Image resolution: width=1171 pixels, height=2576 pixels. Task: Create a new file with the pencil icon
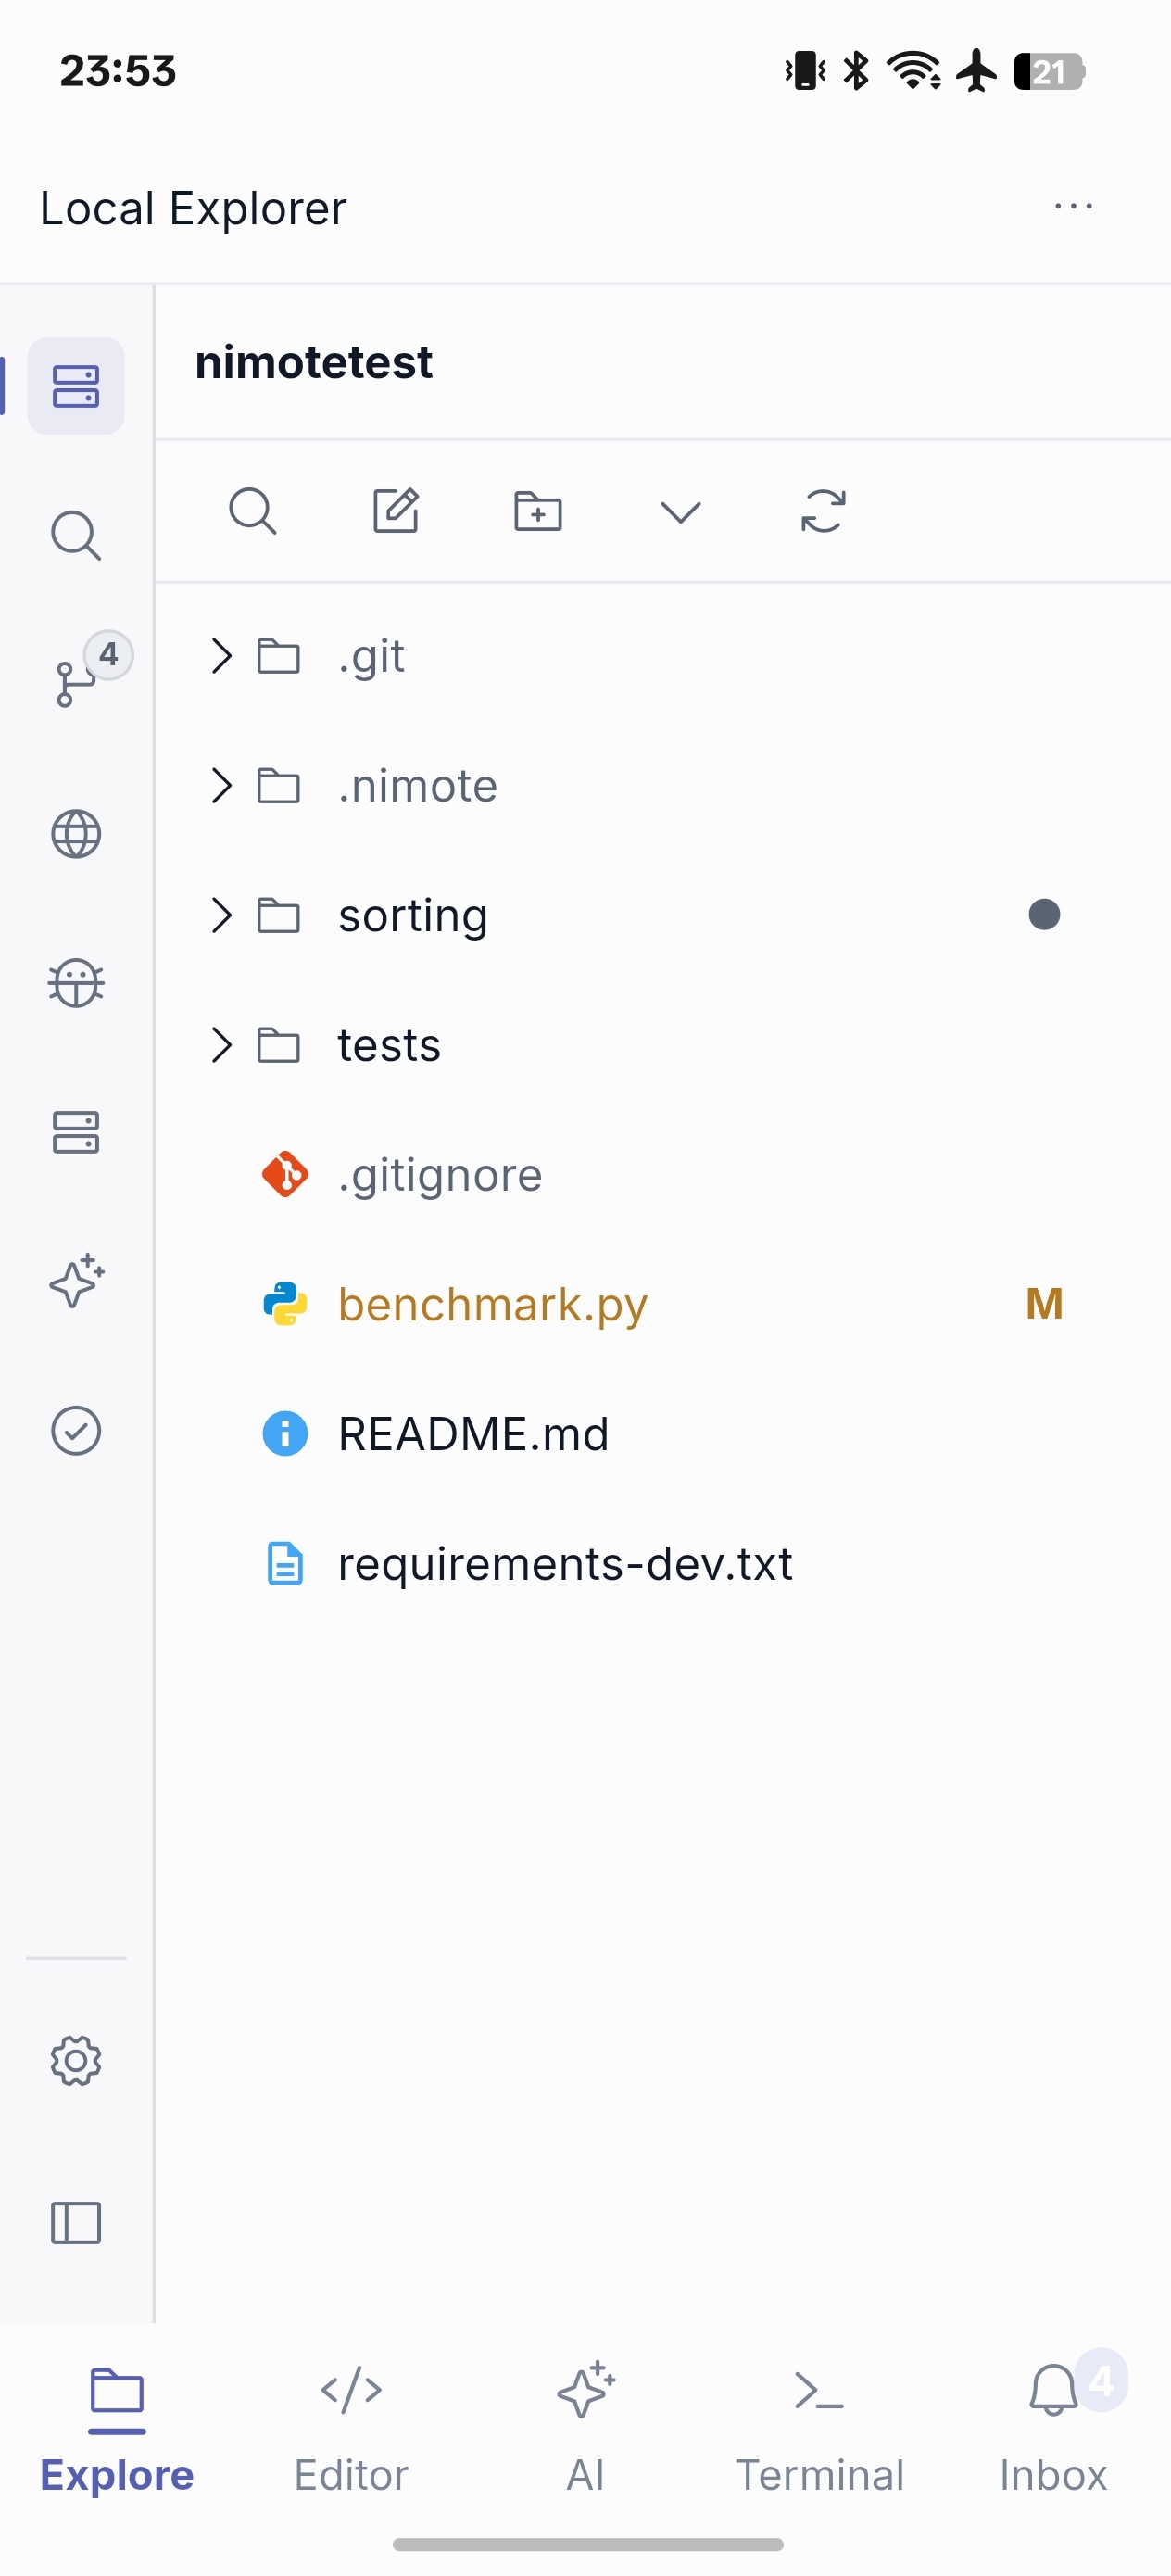(396, 512)
